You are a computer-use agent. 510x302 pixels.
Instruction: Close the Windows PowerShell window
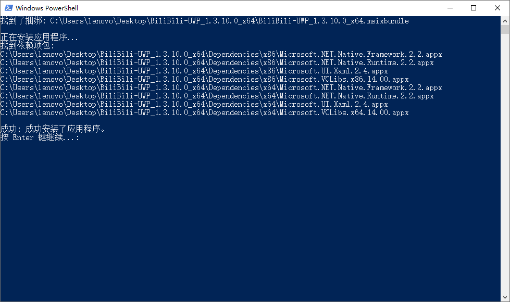(x=497, y=8)
